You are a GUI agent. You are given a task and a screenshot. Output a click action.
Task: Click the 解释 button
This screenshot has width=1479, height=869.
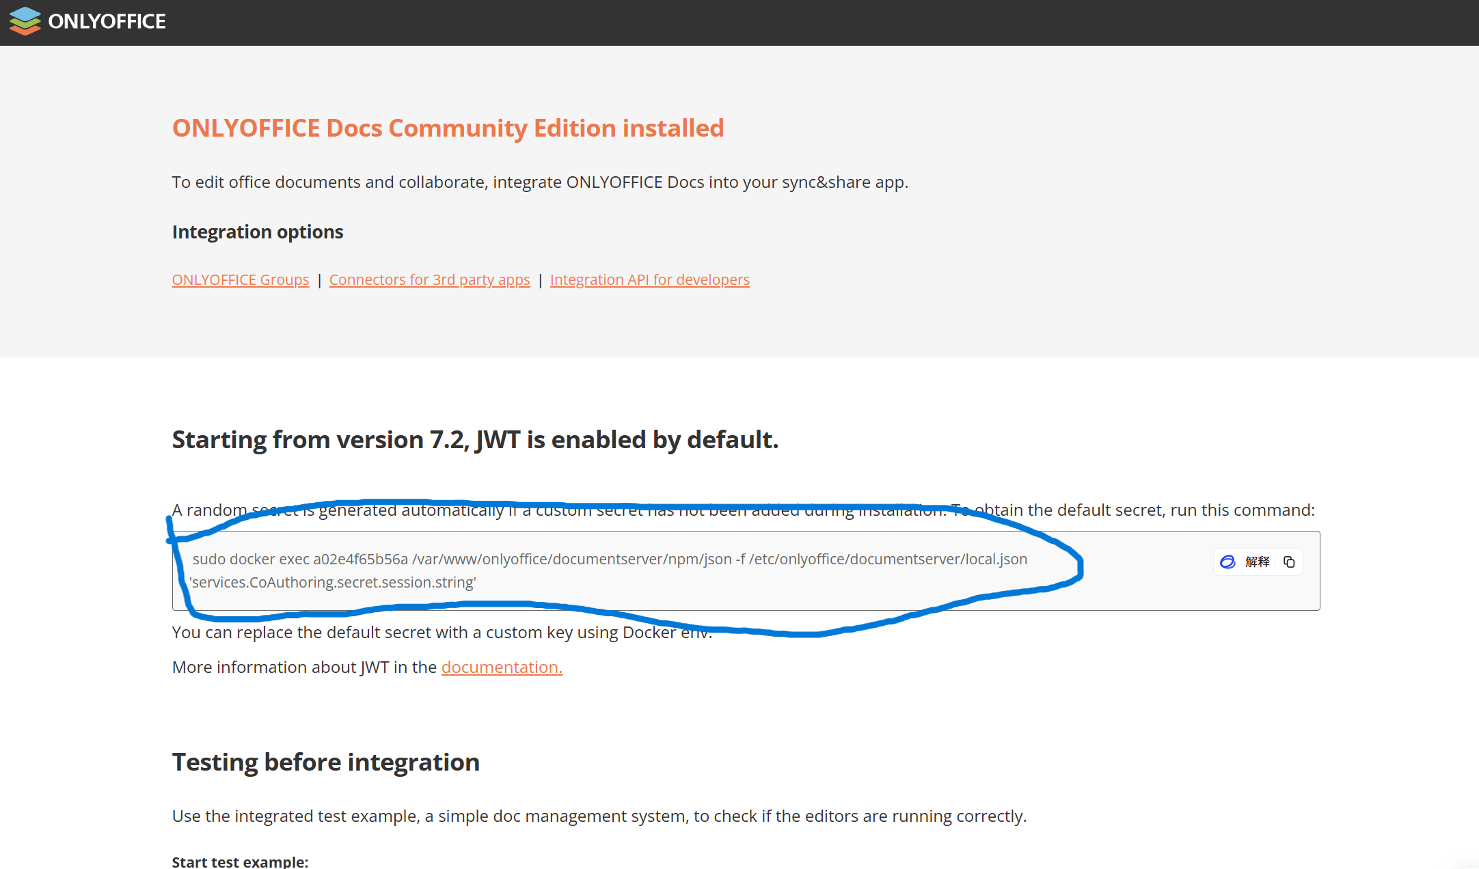pyautogui.click(x=1258, y=562)
